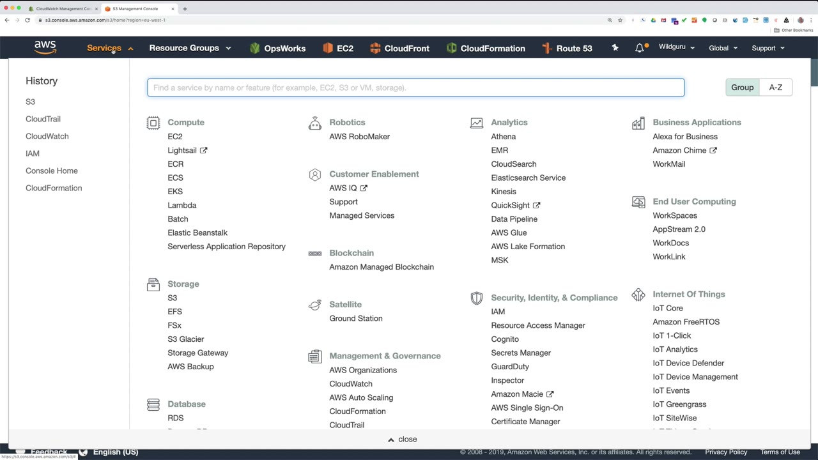The width and height of the screenshot is (818, 460).
Task: Open the Privacy Policy link
Action: pyautogui.click(x=726, y=452)
